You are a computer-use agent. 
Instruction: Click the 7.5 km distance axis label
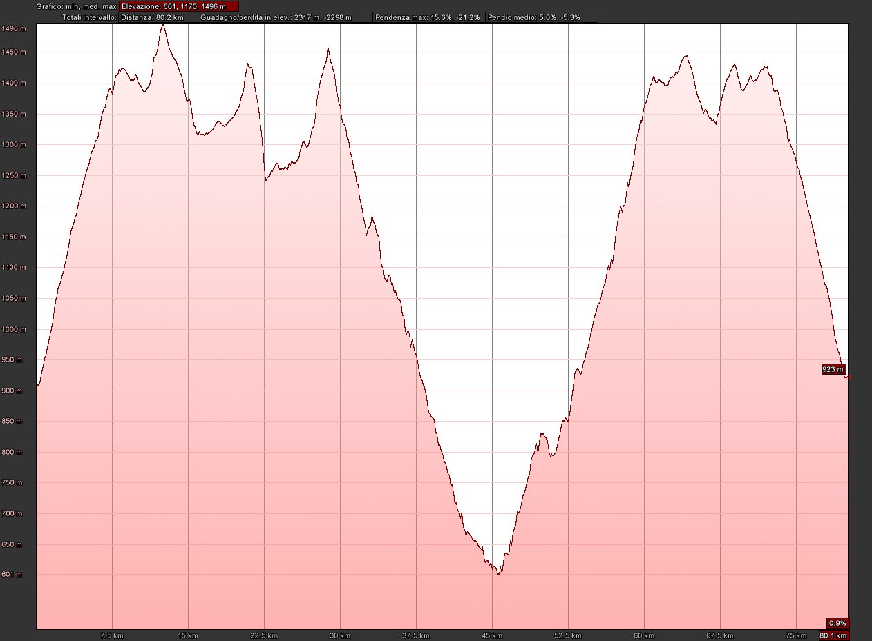click(x=112, y=635)
